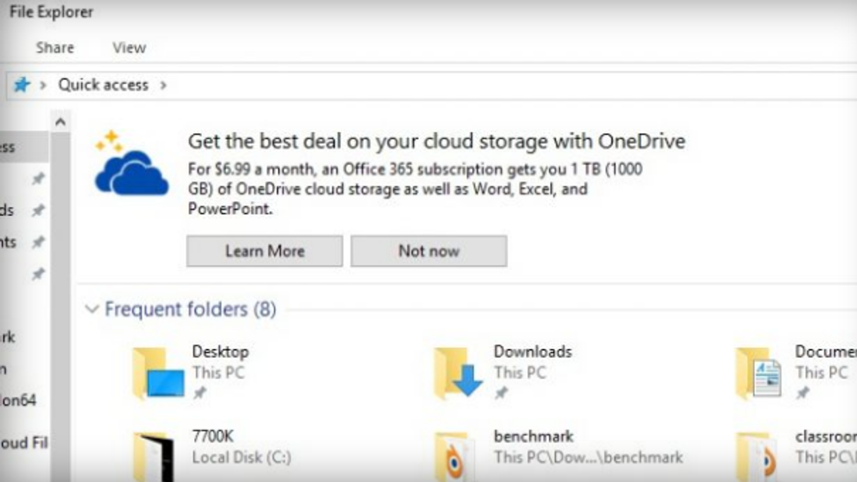Dismiss the ad with Not now
Screen dimensions: 857x482
428,251
